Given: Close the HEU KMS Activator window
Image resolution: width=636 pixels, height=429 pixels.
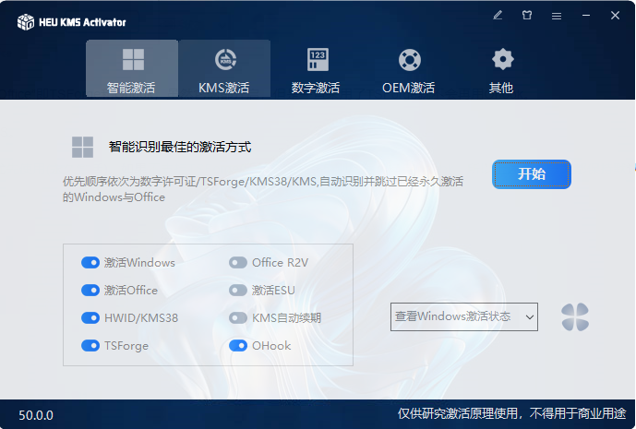Looking at the screenshot, I should point(616,16).
